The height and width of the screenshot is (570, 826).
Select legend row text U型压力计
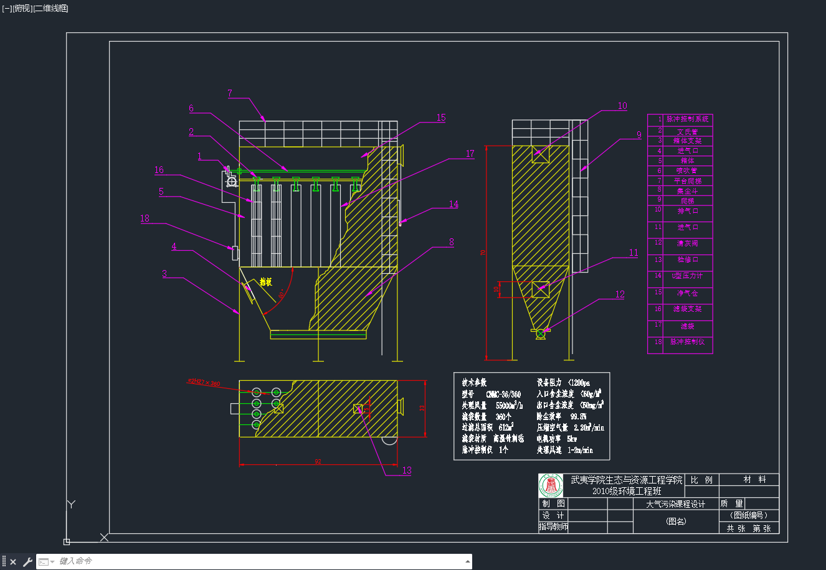tap(687, 276)
